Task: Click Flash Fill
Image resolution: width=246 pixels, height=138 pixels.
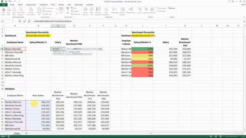Action: tap(91, 11)
